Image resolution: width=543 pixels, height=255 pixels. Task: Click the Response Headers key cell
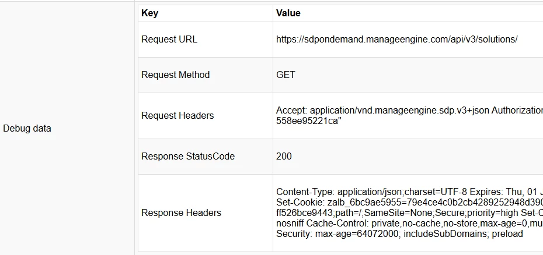tap(206, 213)
